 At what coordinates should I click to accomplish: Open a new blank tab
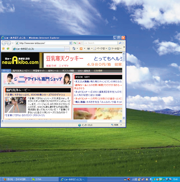67,49
